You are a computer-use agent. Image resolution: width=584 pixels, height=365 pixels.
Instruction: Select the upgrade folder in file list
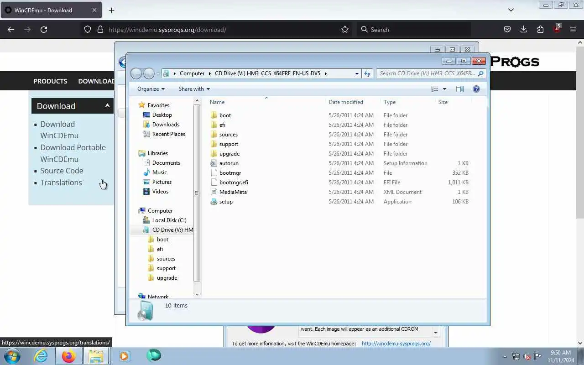coord(229,154)
